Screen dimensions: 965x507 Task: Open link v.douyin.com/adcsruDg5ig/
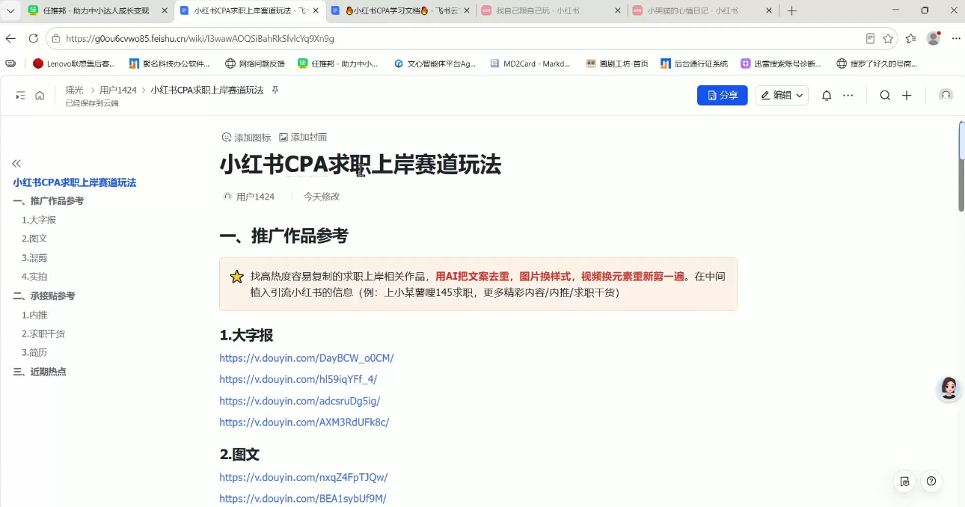[300, 401]
